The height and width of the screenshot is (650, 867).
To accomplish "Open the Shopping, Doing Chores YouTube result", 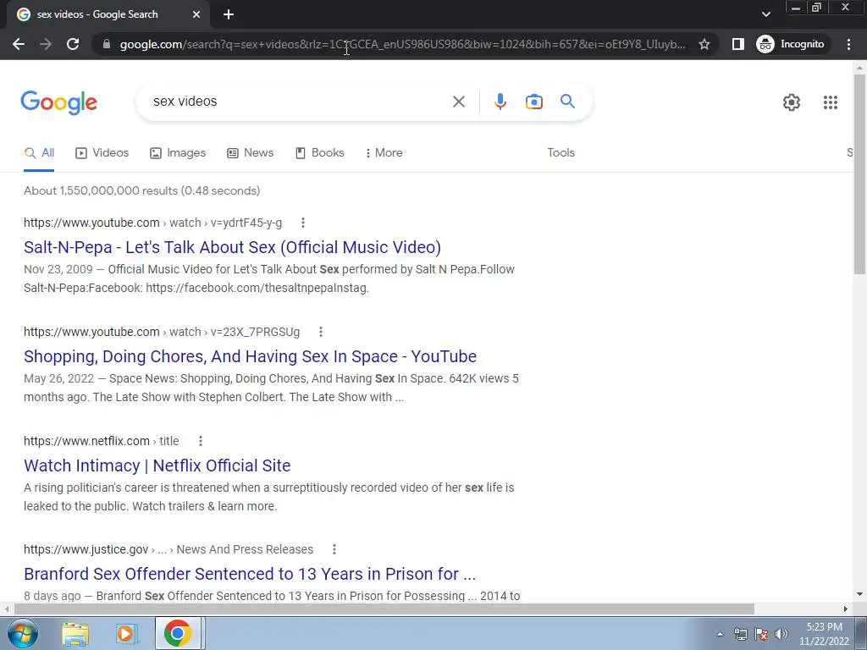I will (x=250, y=356).
